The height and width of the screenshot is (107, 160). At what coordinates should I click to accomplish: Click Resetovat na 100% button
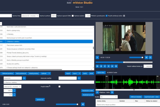[88, 91]
